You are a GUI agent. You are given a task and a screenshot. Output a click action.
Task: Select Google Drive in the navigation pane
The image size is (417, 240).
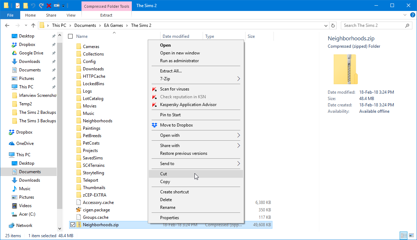tap(31, 53)
